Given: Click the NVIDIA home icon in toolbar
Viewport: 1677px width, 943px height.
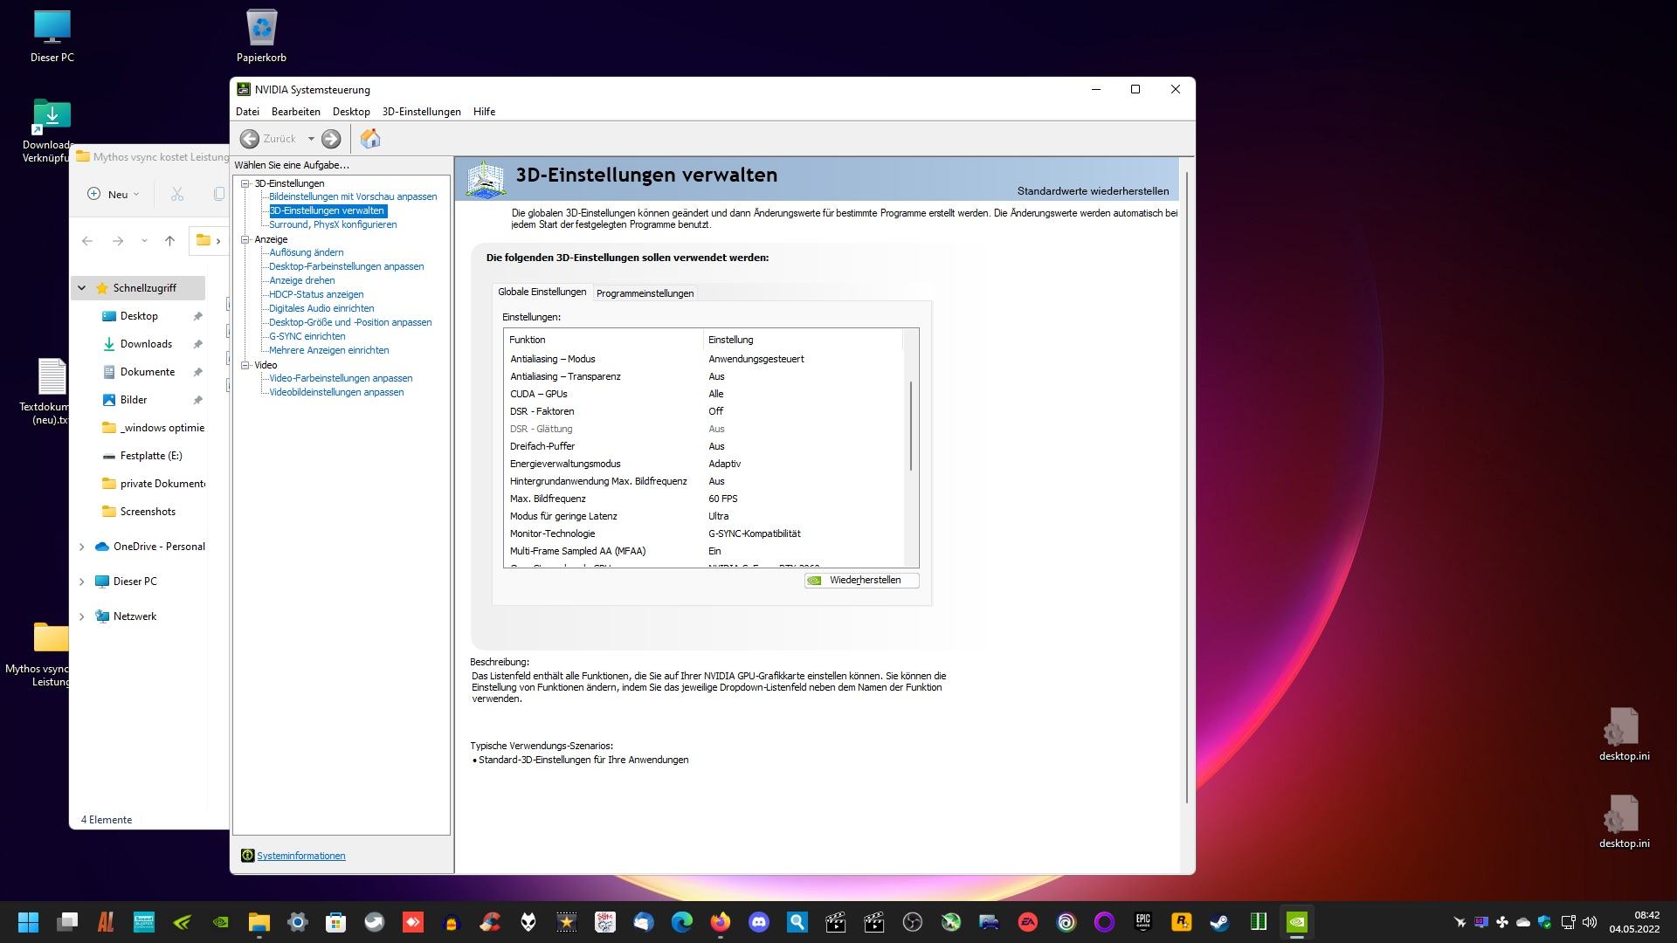Looking at the screenshot, I should [370, 139].
